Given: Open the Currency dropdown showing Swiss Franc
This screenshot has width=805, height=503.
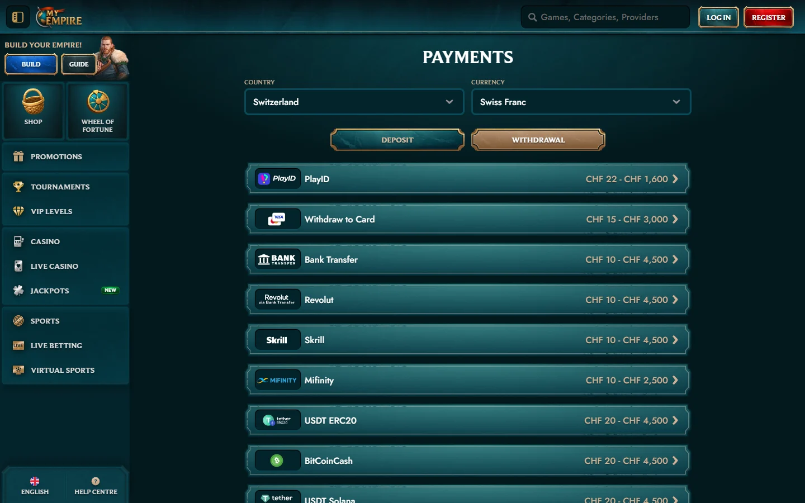Looking at the screenshot, I should pos(581,102).
